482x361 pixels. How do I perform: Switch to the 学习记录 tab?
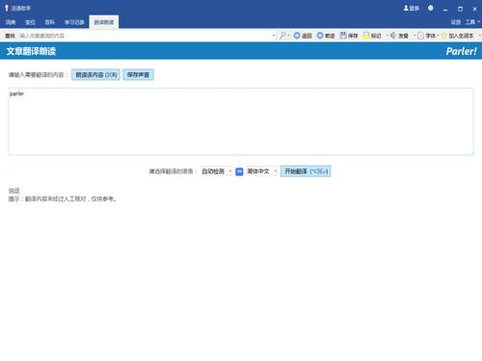[x=74, y=22]
